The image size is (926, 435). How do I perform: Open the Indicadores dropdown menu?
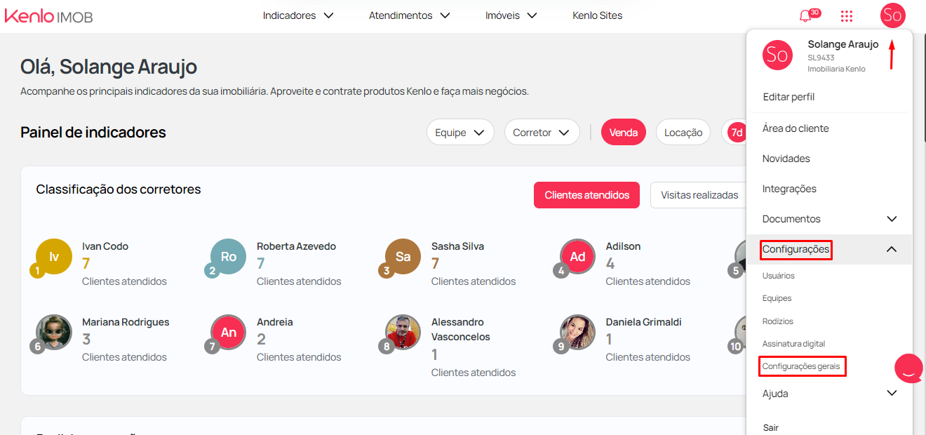298,15
